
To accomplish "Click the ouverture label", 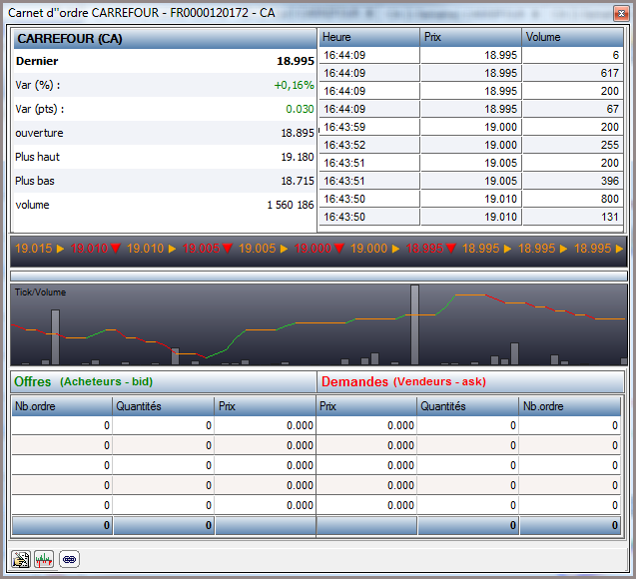I will coord(39,133).
